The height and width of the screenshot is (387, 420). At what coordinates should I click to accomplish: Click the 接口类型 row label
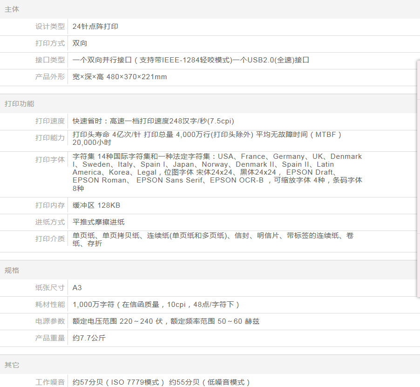(x=50, y=60)
